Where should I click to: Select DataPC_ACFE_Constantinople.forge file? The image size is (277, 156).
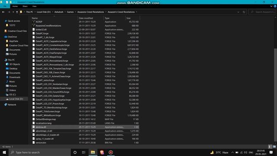click(x=52, y=45)
